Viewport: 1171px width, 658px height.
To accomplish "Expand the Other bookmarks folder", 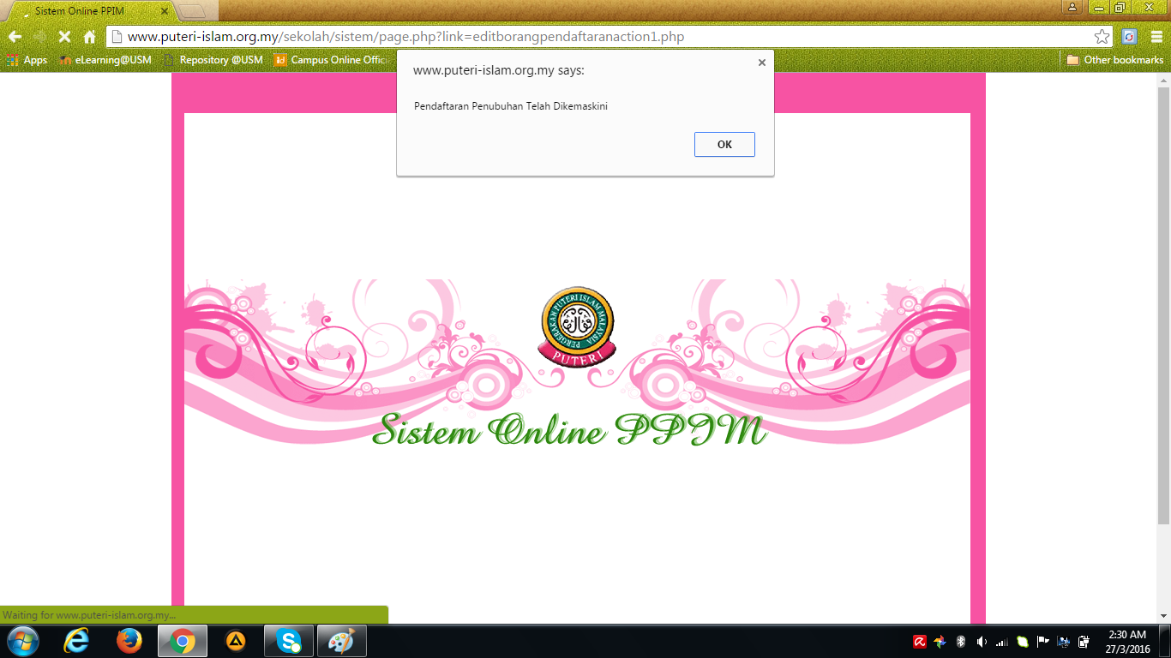I will [x=1115, y=60].
